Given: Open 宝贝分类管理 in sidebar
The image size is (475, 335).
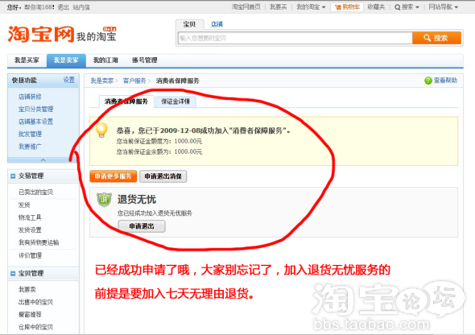Looking at the screenshot, I should click(x=35, y=109).
